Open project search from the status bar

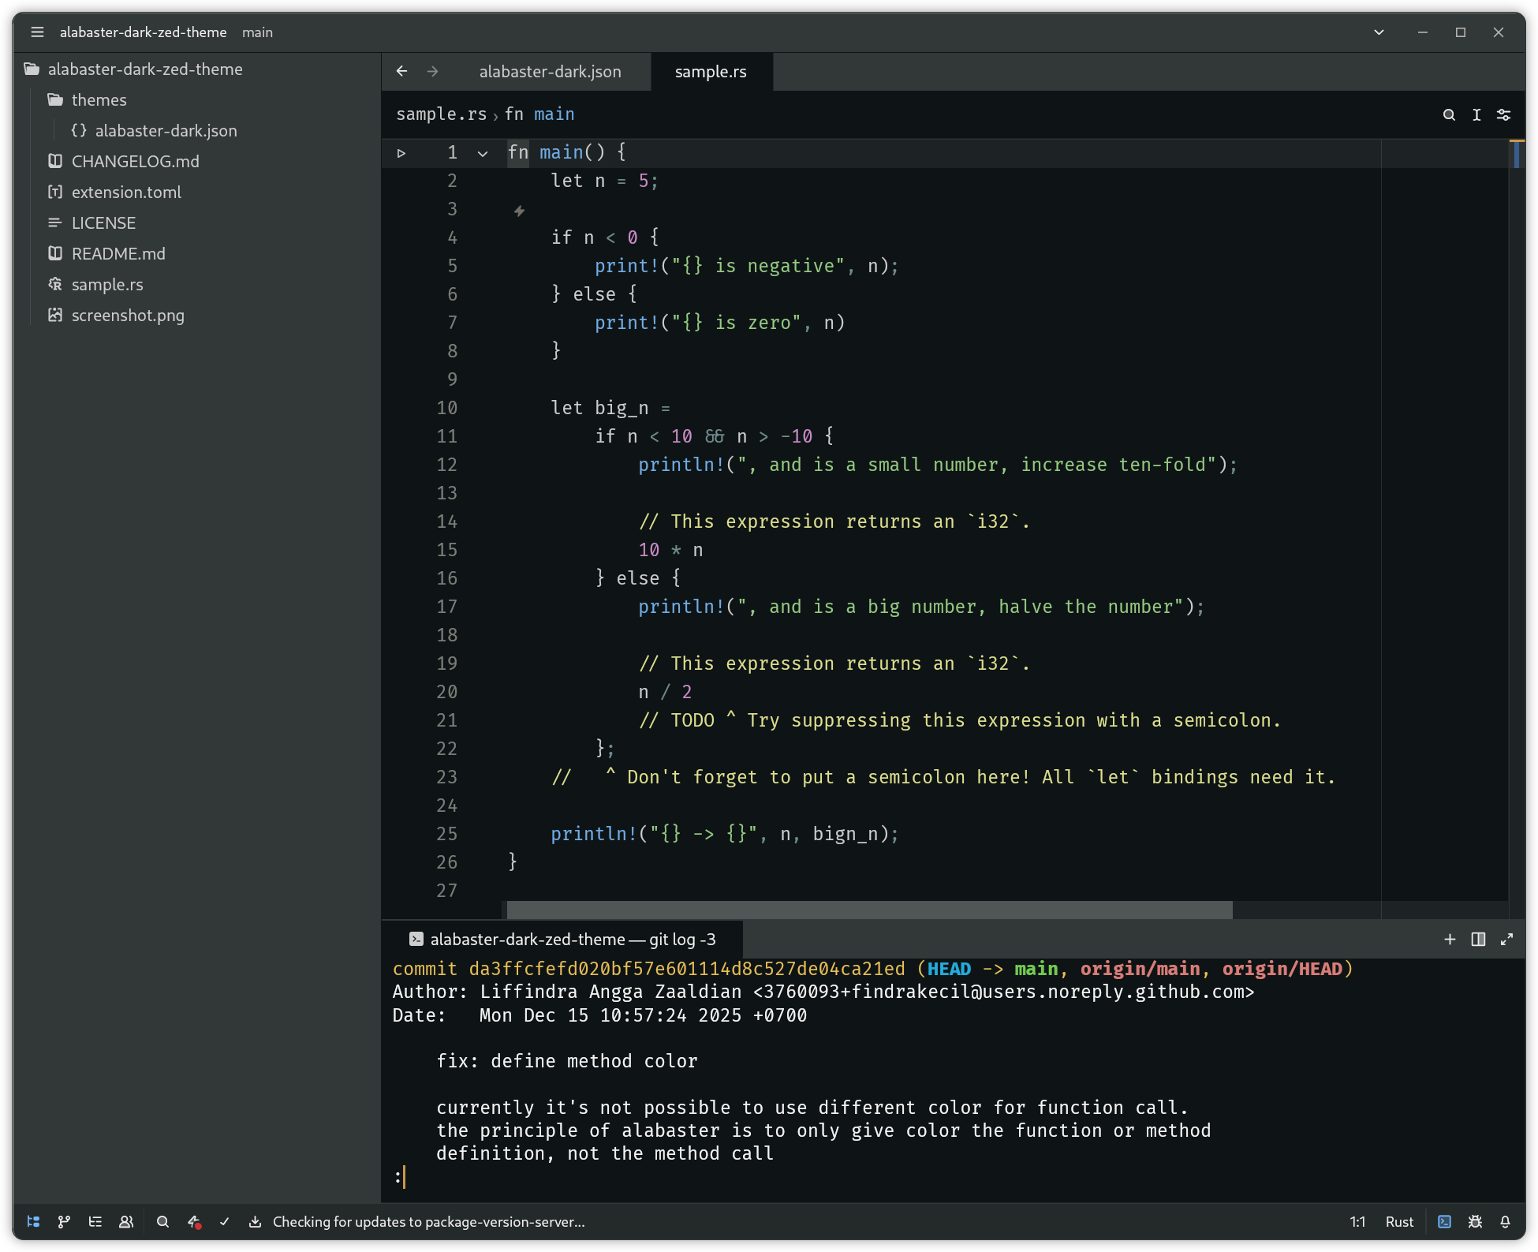coord(162,1221)
